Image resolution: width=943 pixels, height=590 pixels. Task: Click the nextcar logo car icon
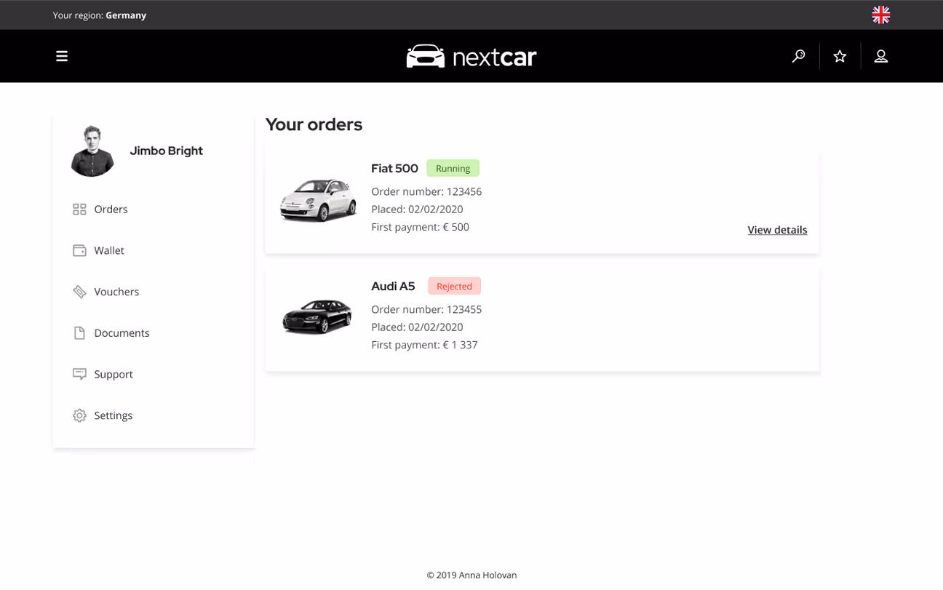[426, 56]
